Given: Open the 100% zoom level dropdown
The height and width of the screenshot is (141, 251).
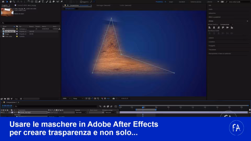Looking at the screenshot, I should click(x=66, y=98).
